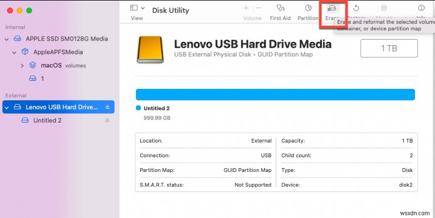Click the AppleAPFSMedia cube icon

coord(25,52)
